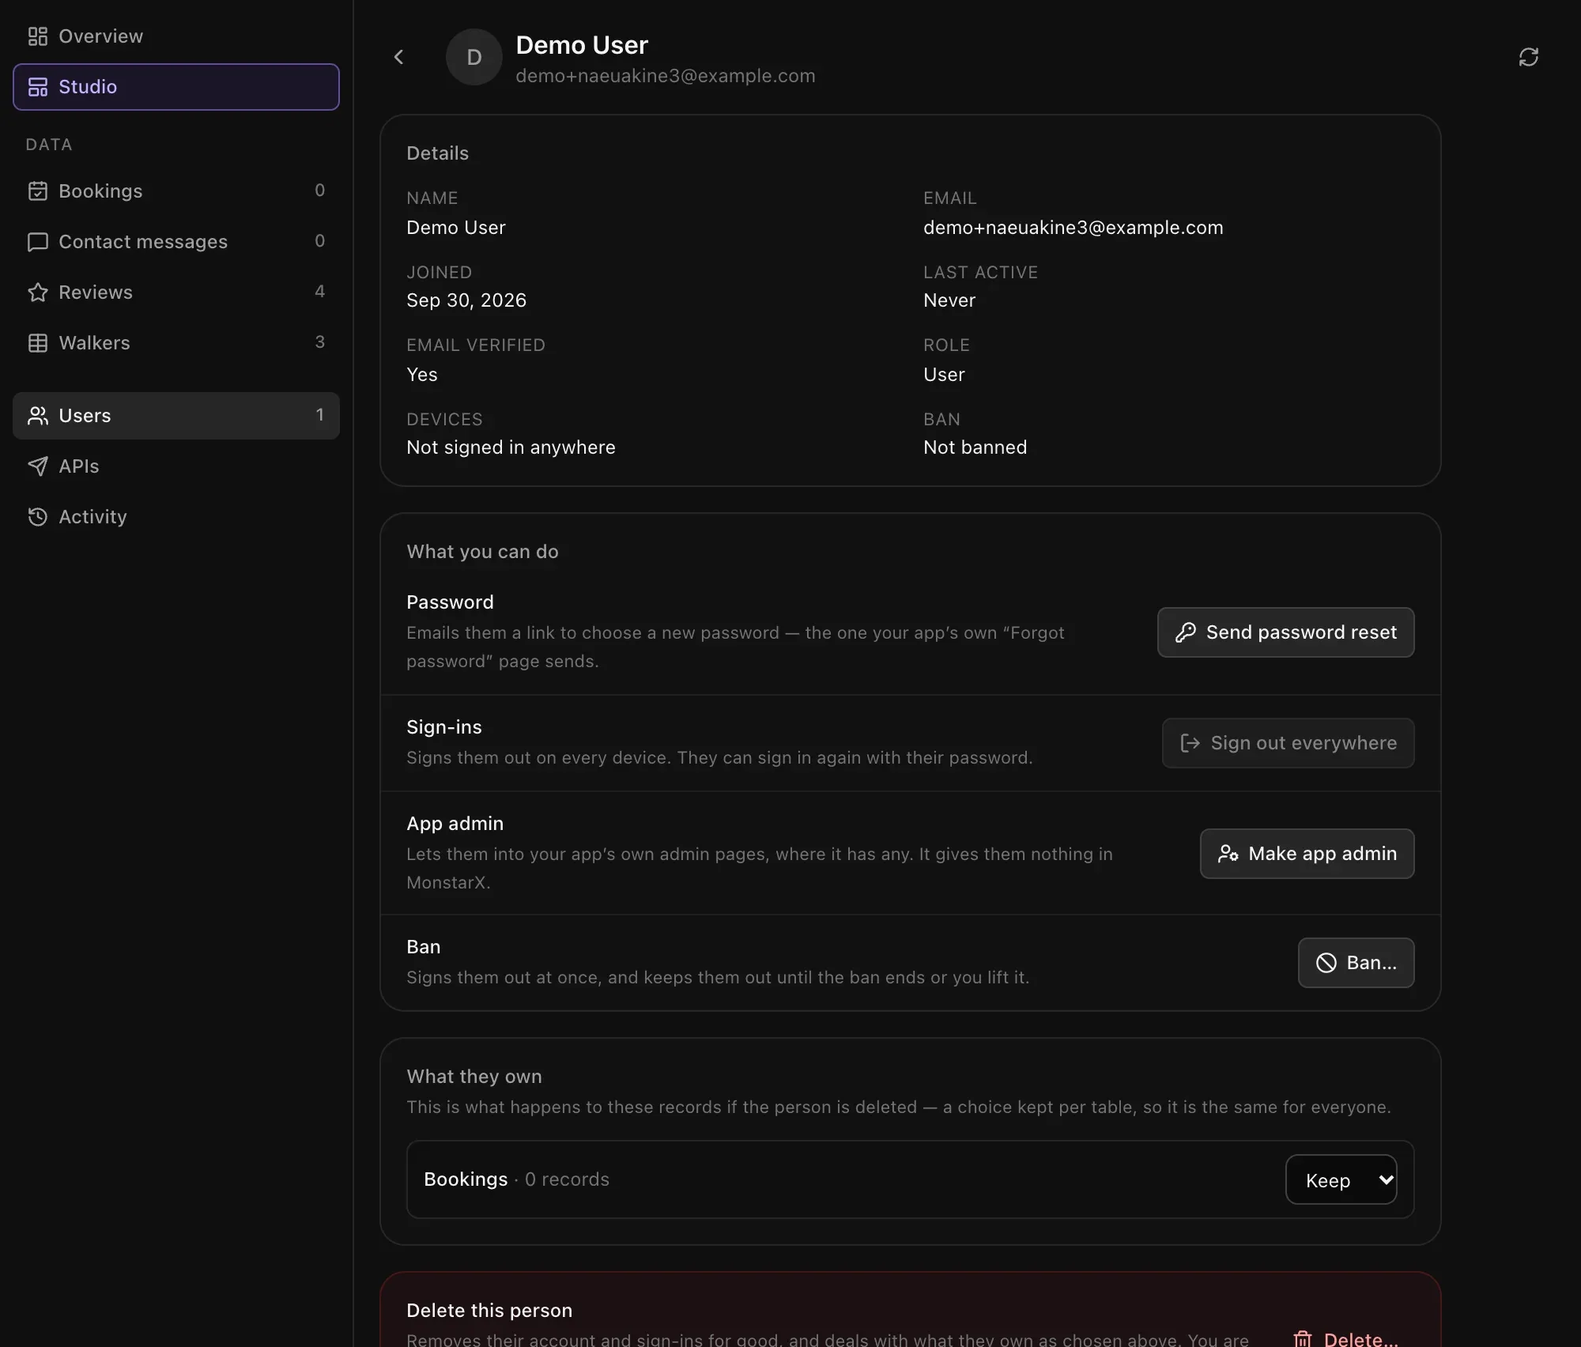This screenshot has height=1347, width=1581.
Task: Send a password reset email
Action: click(1285, 632)
